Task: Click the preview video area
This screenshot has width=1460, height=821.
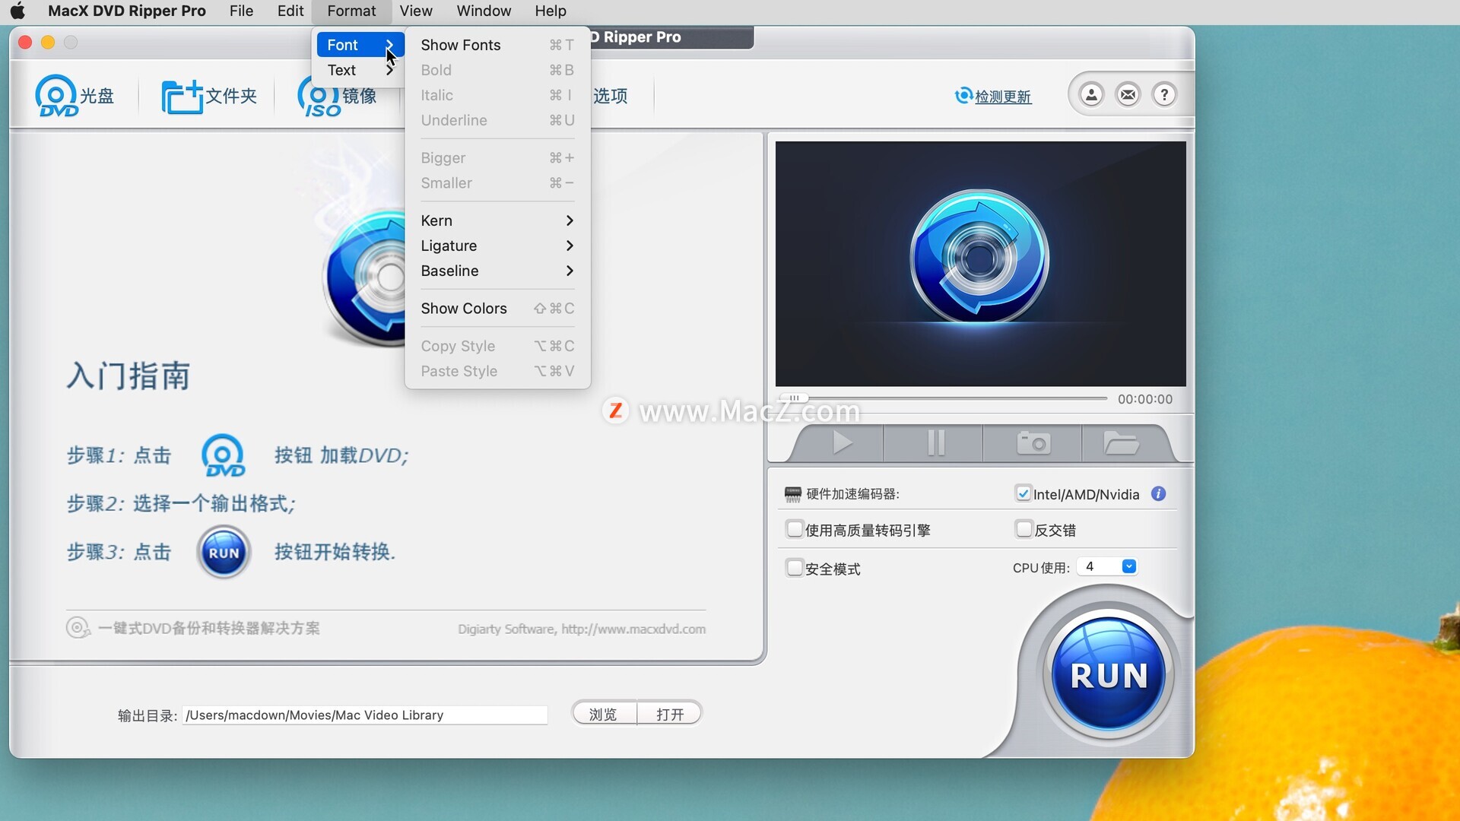Action: tap(980, 264)
